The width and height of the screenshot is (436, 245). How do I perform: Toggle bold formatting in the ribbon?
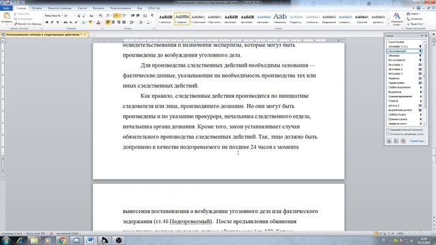click(47, 22)
